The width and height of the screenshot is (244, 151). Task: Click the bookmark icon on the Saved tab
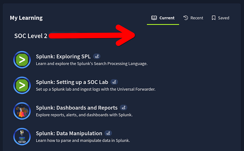tap(213, 18)
